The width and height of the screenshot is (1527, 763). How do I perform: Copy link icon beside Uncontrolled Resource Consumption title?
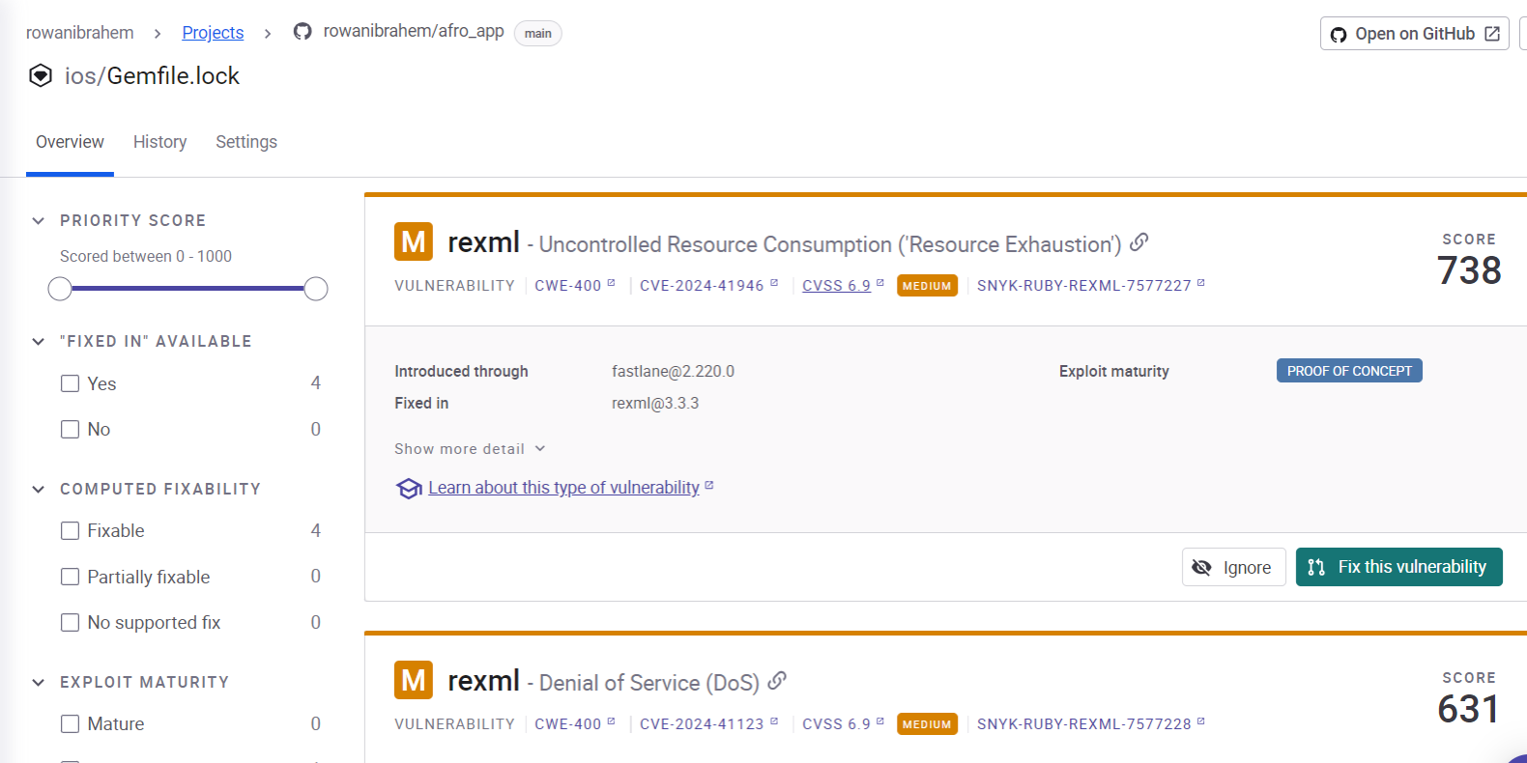tap(1139, 242)
